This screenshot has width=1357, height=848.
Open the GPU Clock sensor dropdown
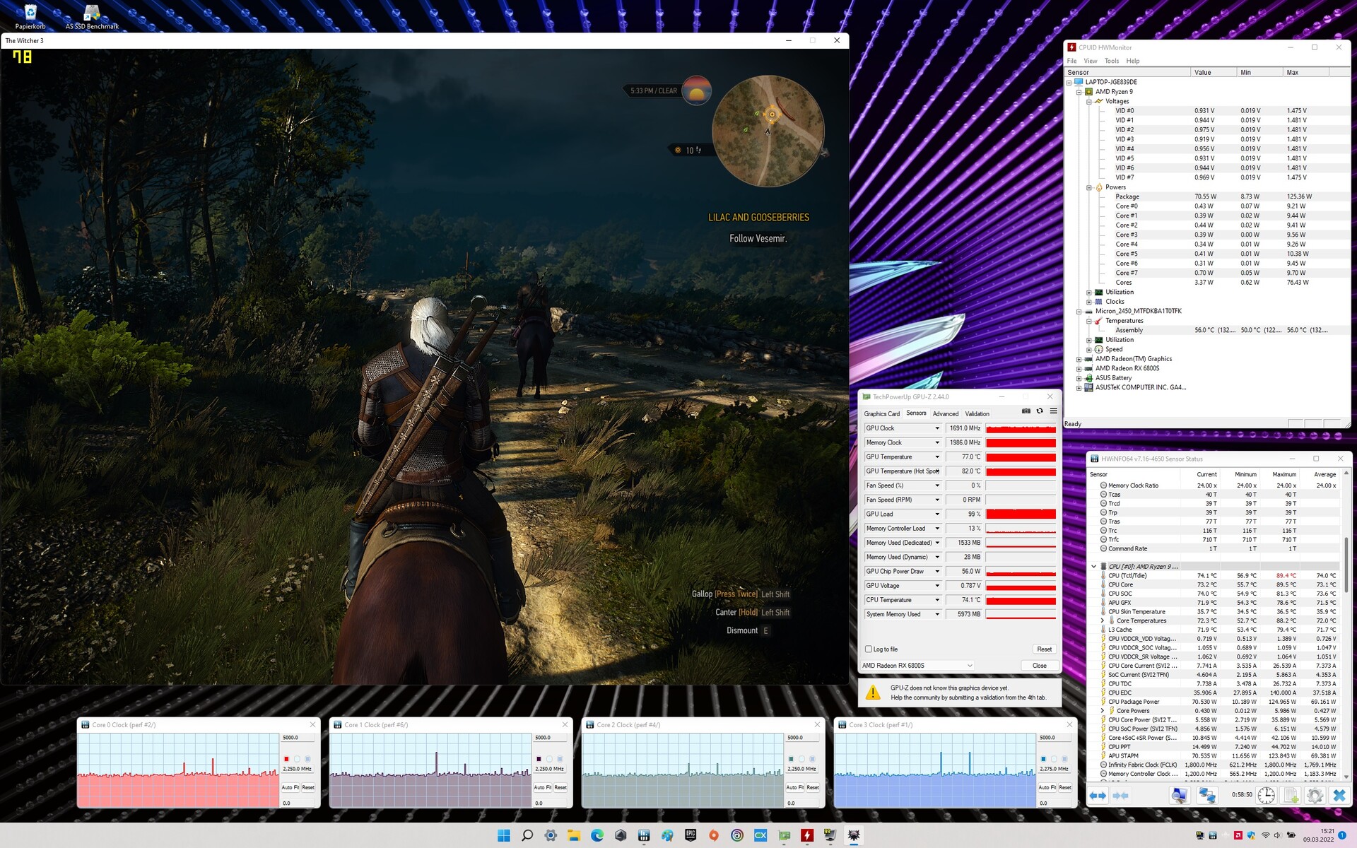pyautogui.click(x=937, y=428)
